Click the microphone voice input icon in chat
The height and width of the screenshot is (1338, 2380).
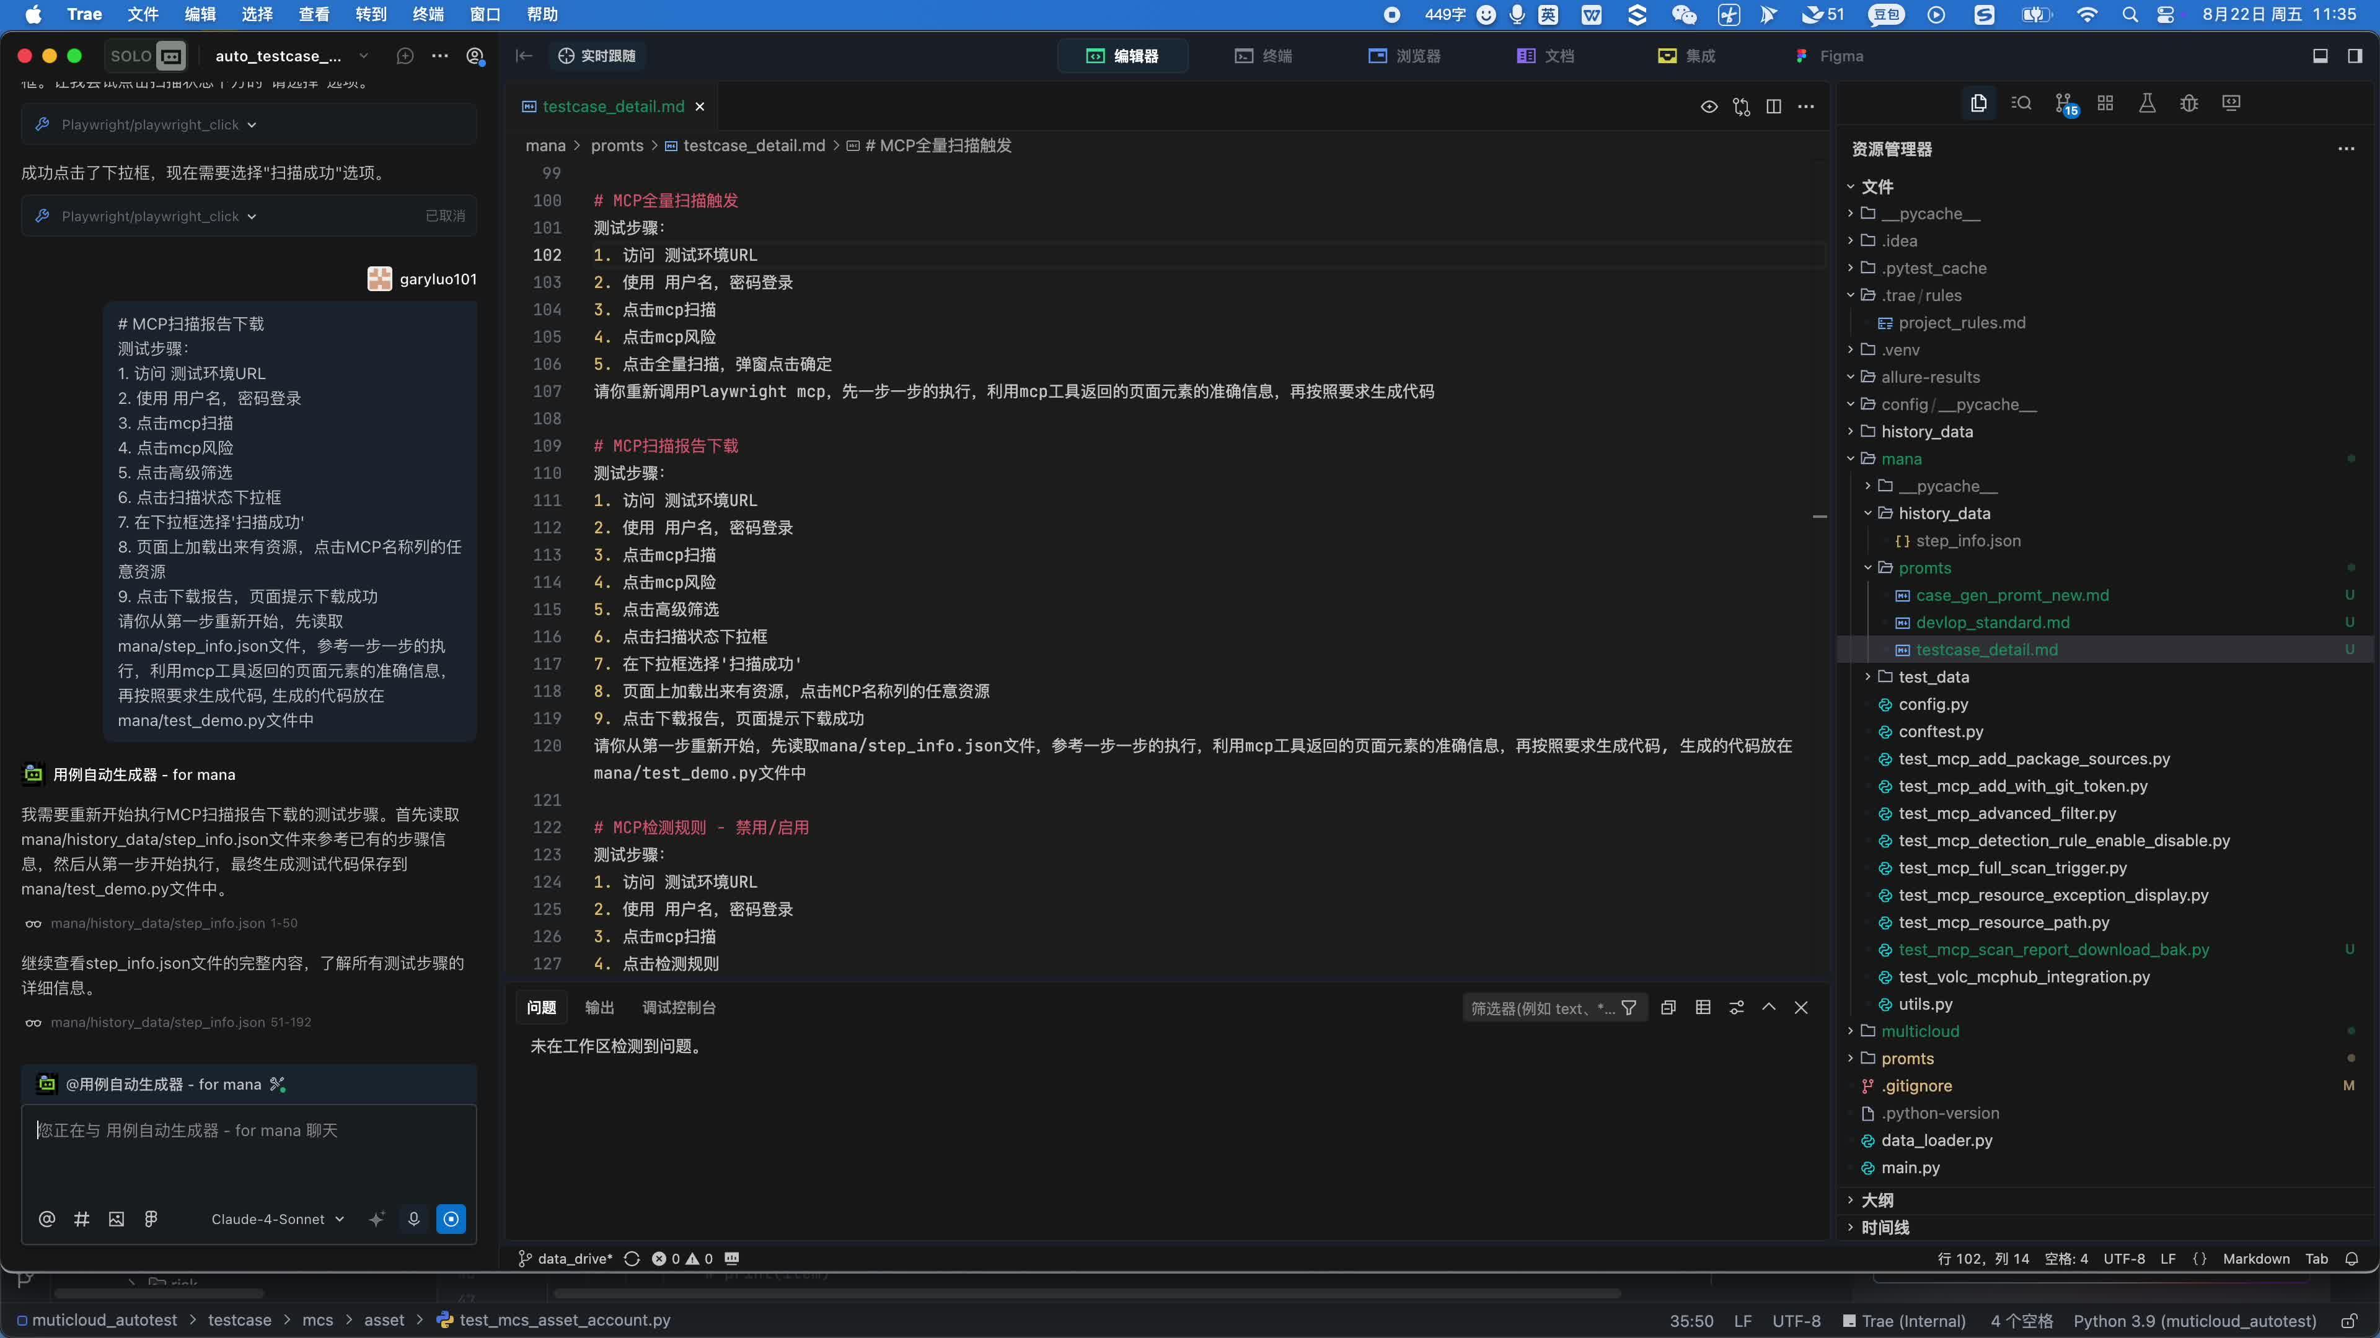pyautogui.click(x=414, y=1219)
